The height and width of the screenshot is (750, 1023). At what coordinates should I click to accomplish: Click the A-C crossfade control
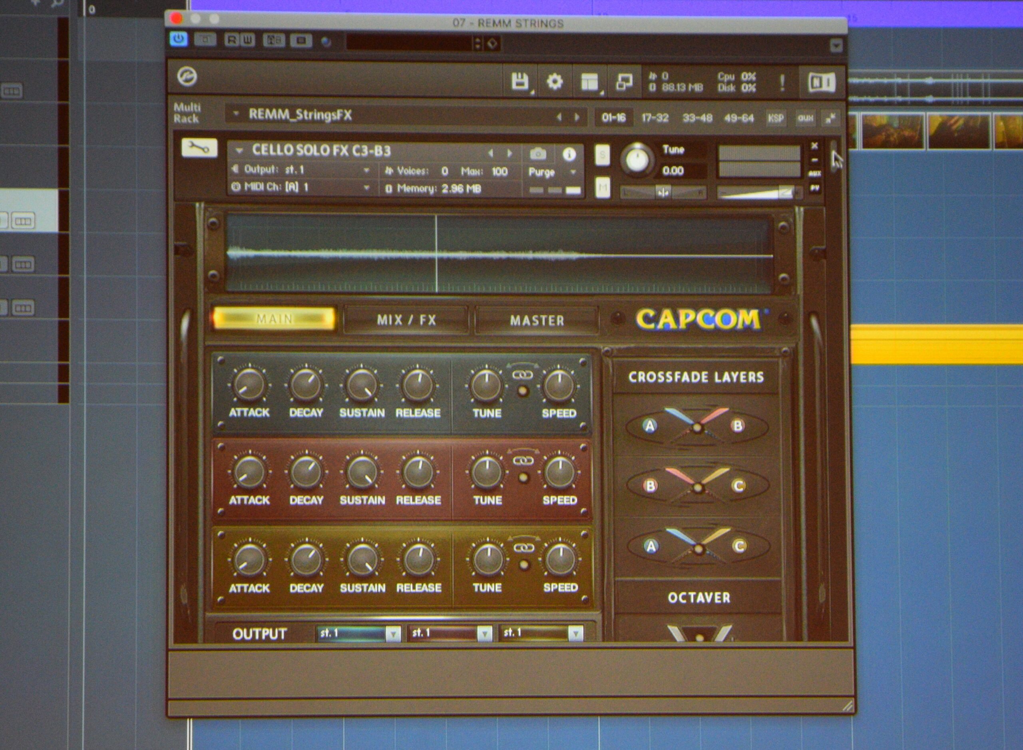coord(698,547)
